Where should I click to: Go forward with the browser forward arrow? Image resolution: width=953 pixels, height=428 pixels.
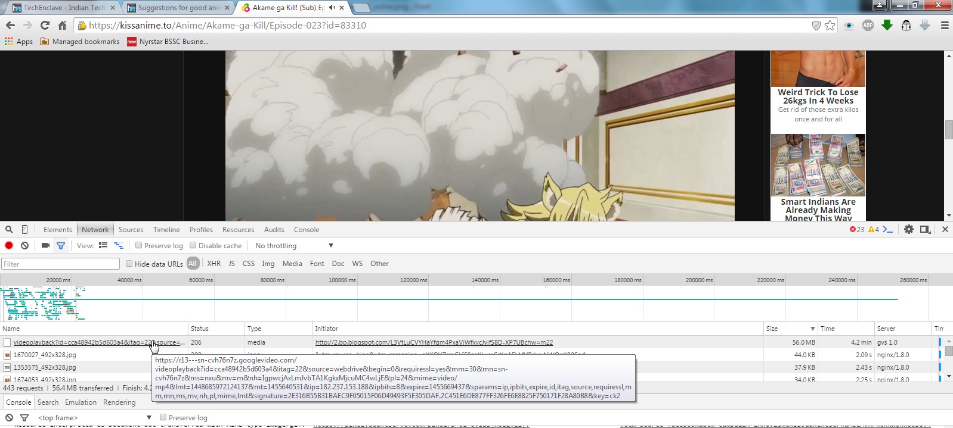click(x=27, y=25)
